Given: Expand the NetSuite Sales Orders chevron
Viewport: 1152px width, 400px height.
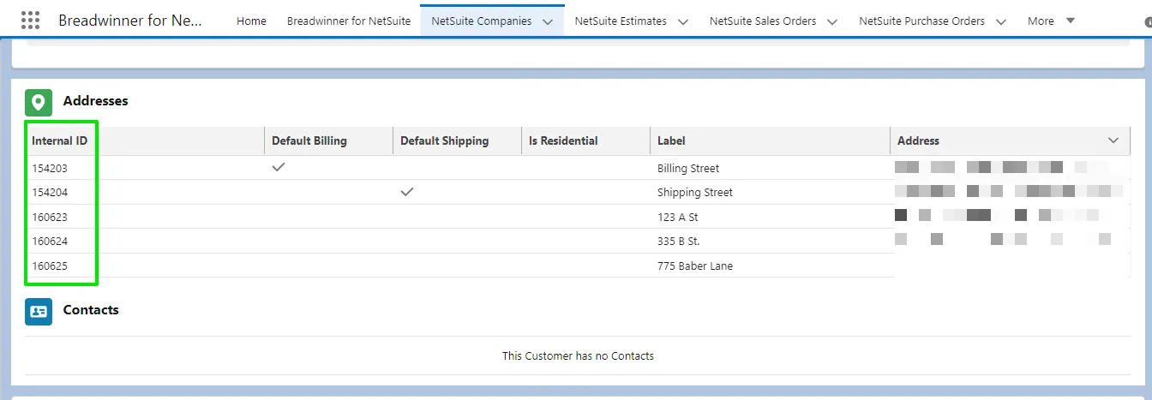Looking at the screenshot, I should [x=832, y=21].
